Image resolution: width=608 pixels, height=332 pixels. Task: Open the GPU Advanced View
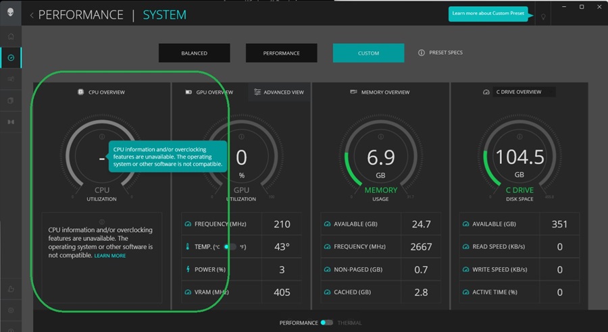point(278,92)
